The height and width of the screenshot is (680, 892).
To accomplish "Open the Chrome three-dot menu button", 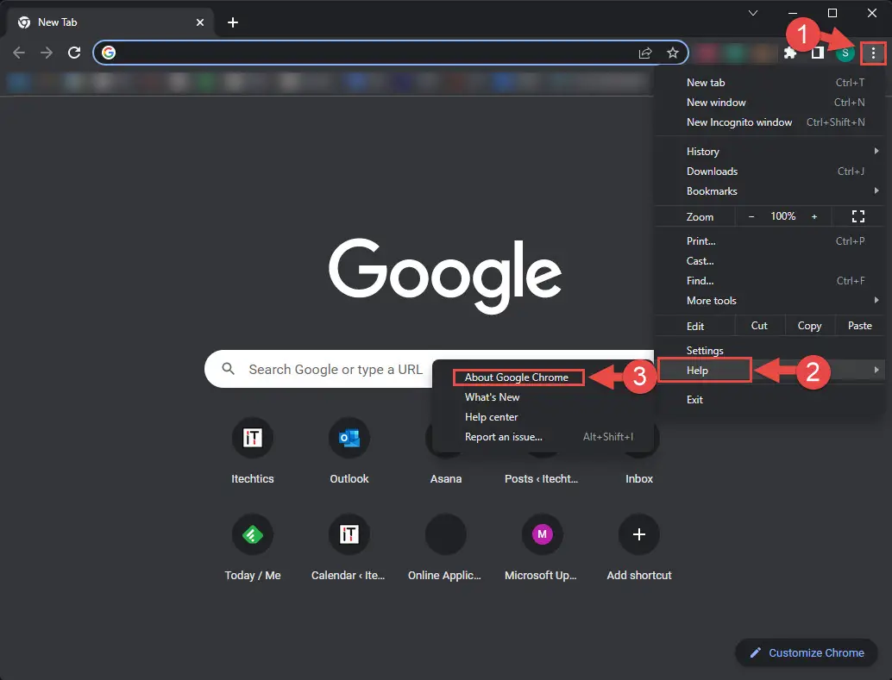I will 873,53.
